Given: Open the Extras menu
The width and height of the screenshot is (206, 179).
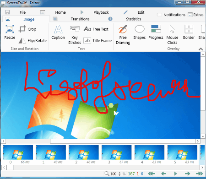Looking at the screenshot, I should [x=195, y=15].
